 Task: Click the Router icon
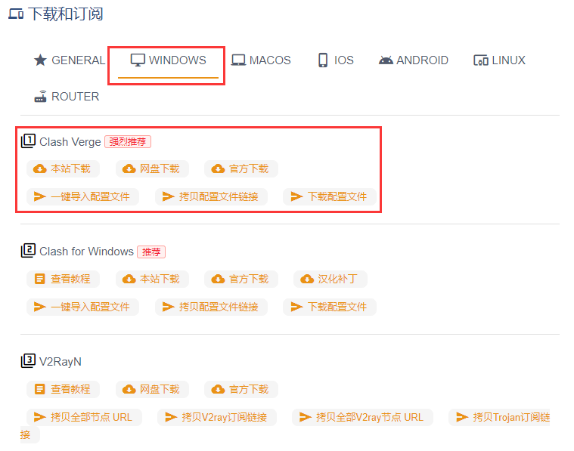point(40,97)
